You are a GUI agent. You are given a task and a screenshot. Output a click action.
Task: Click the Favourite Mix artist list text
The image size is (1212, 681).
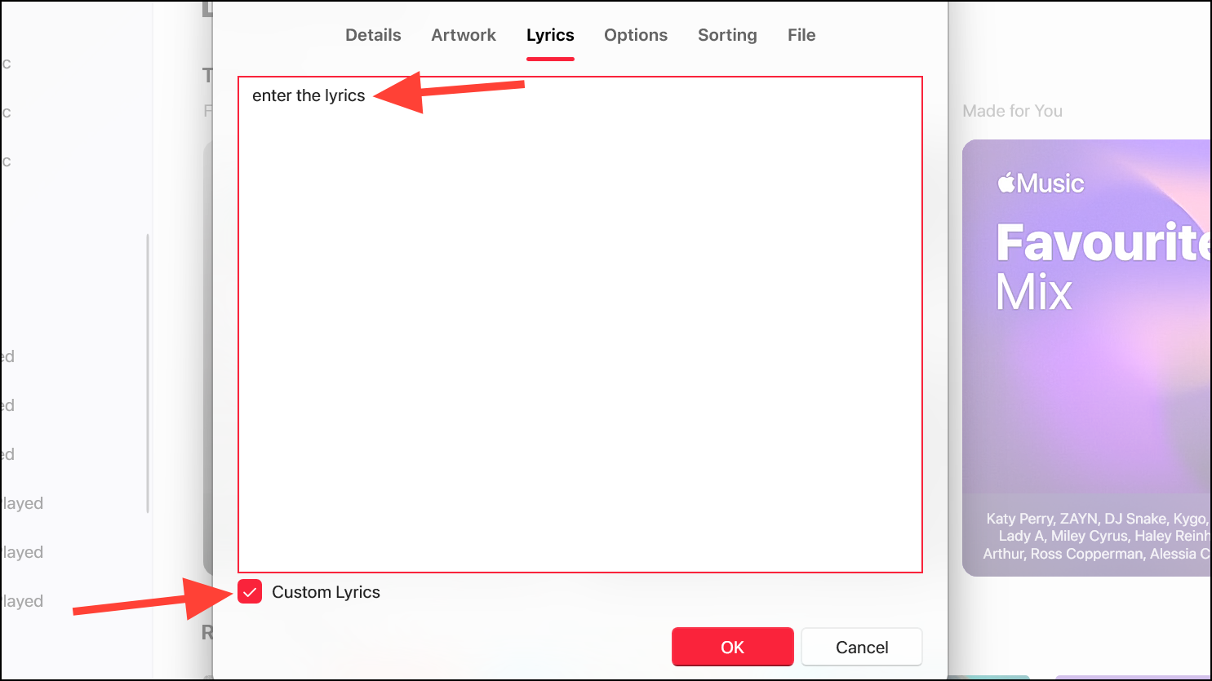[1097, 536]
